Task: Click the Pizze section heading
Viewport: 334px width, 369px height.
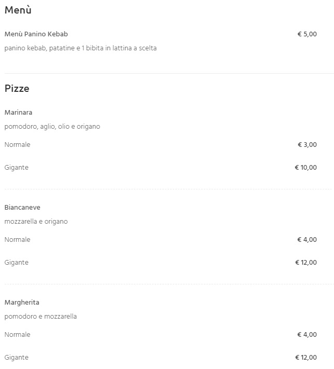Action: click(17, 89)
